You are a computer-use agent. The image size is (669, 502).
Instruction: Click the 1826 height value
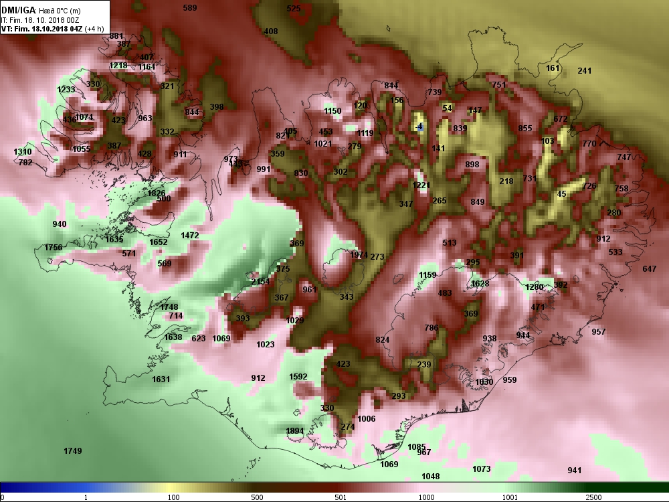(x=156, y=193)
